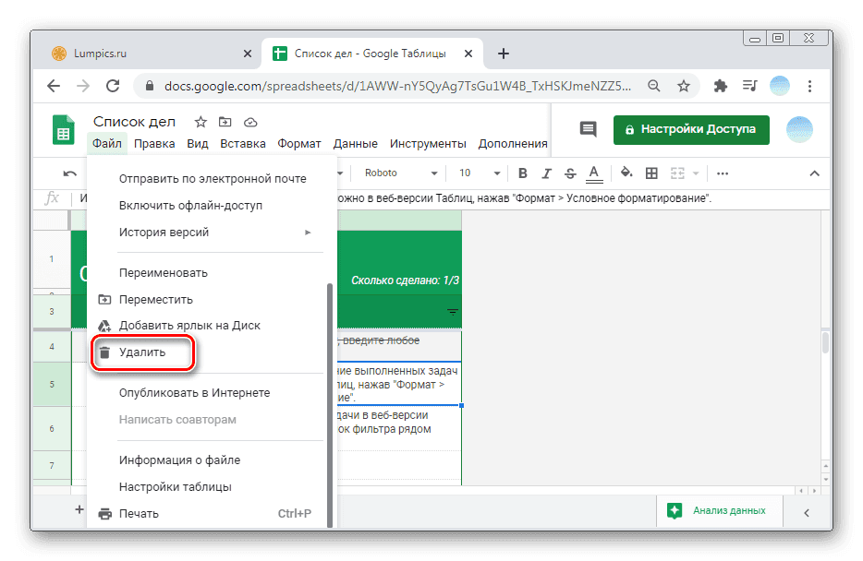Toggle bold formatting
863x561 pixels.
pos(523,173)
